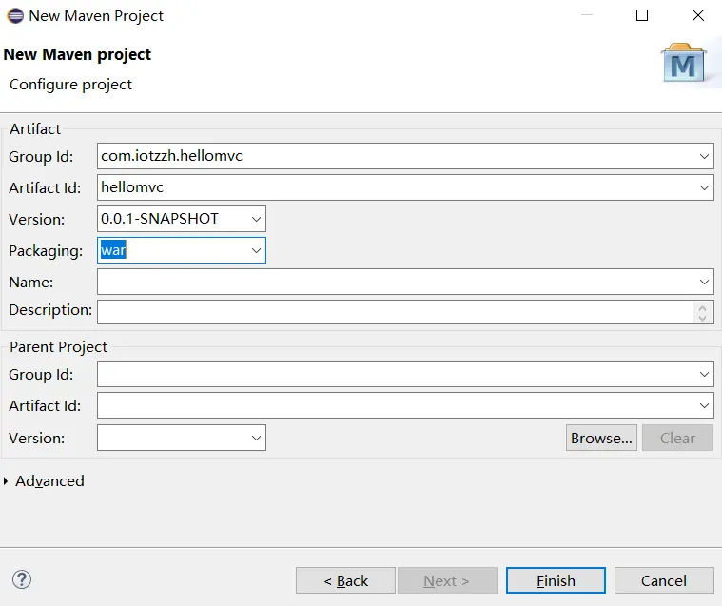Open the Parent Project Version dropdown

click(257, 438)
